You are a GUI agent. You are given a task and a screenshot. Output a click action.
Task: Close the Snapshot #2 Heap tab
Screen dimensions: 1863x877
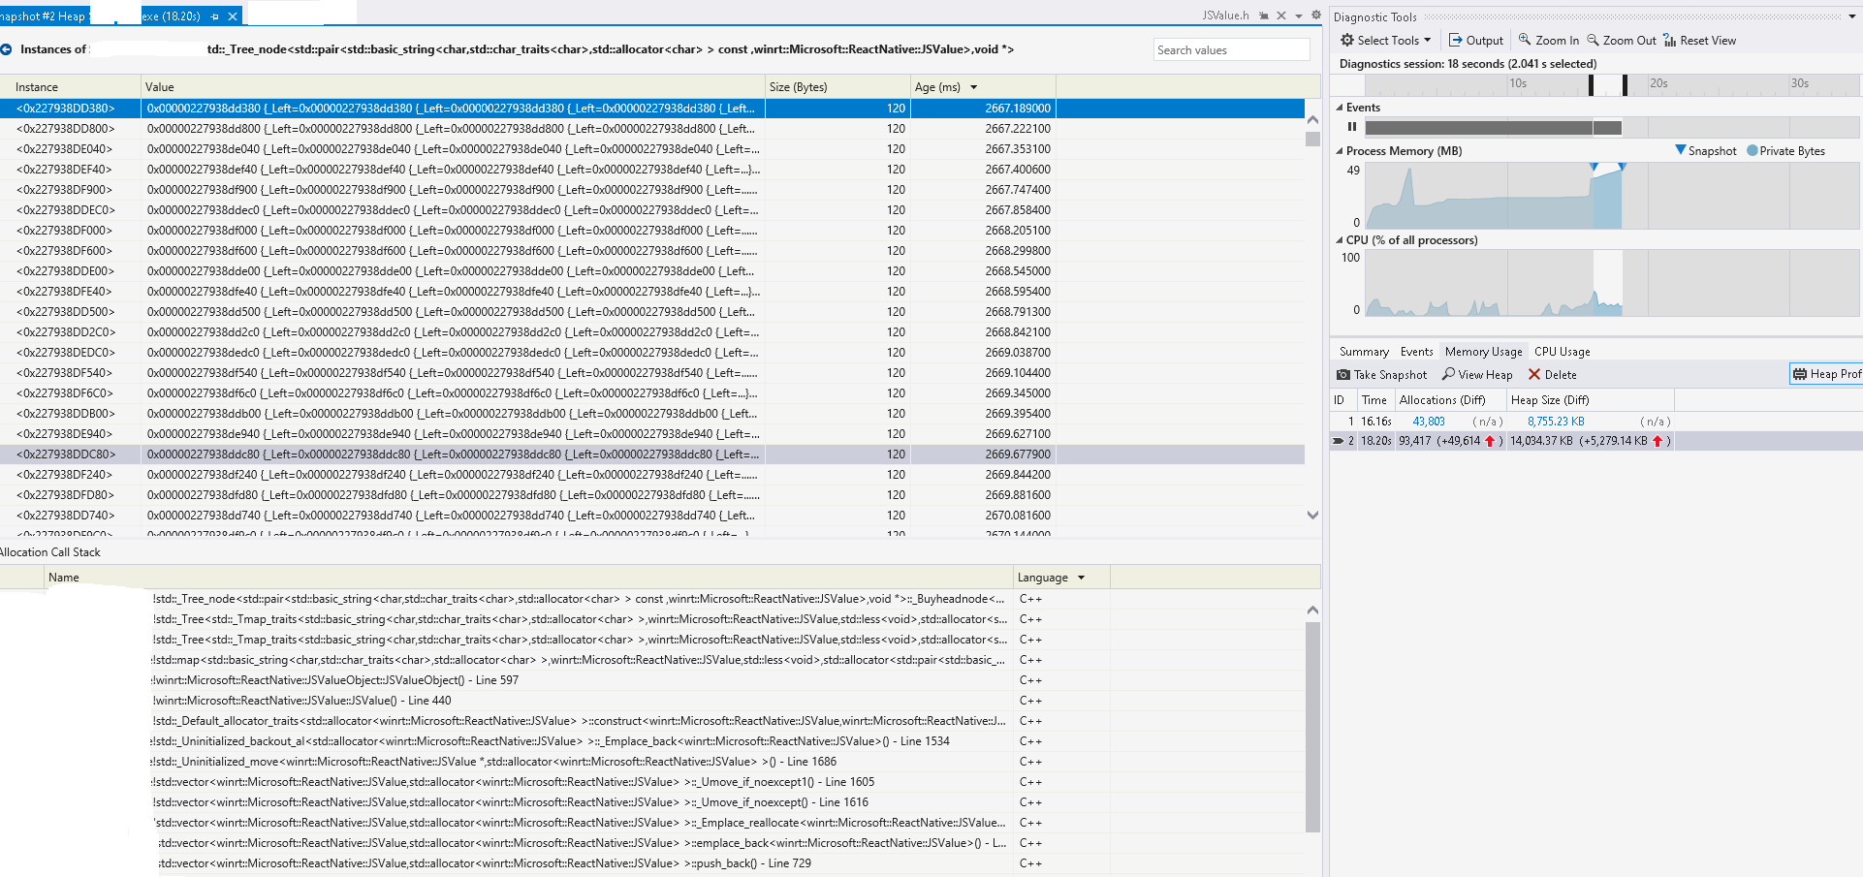click(233, 16)
